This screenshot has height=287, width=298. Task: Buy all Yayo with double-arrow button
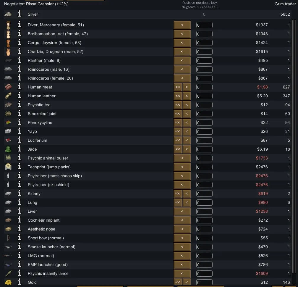pyautogui.click(x=178, y=131)
